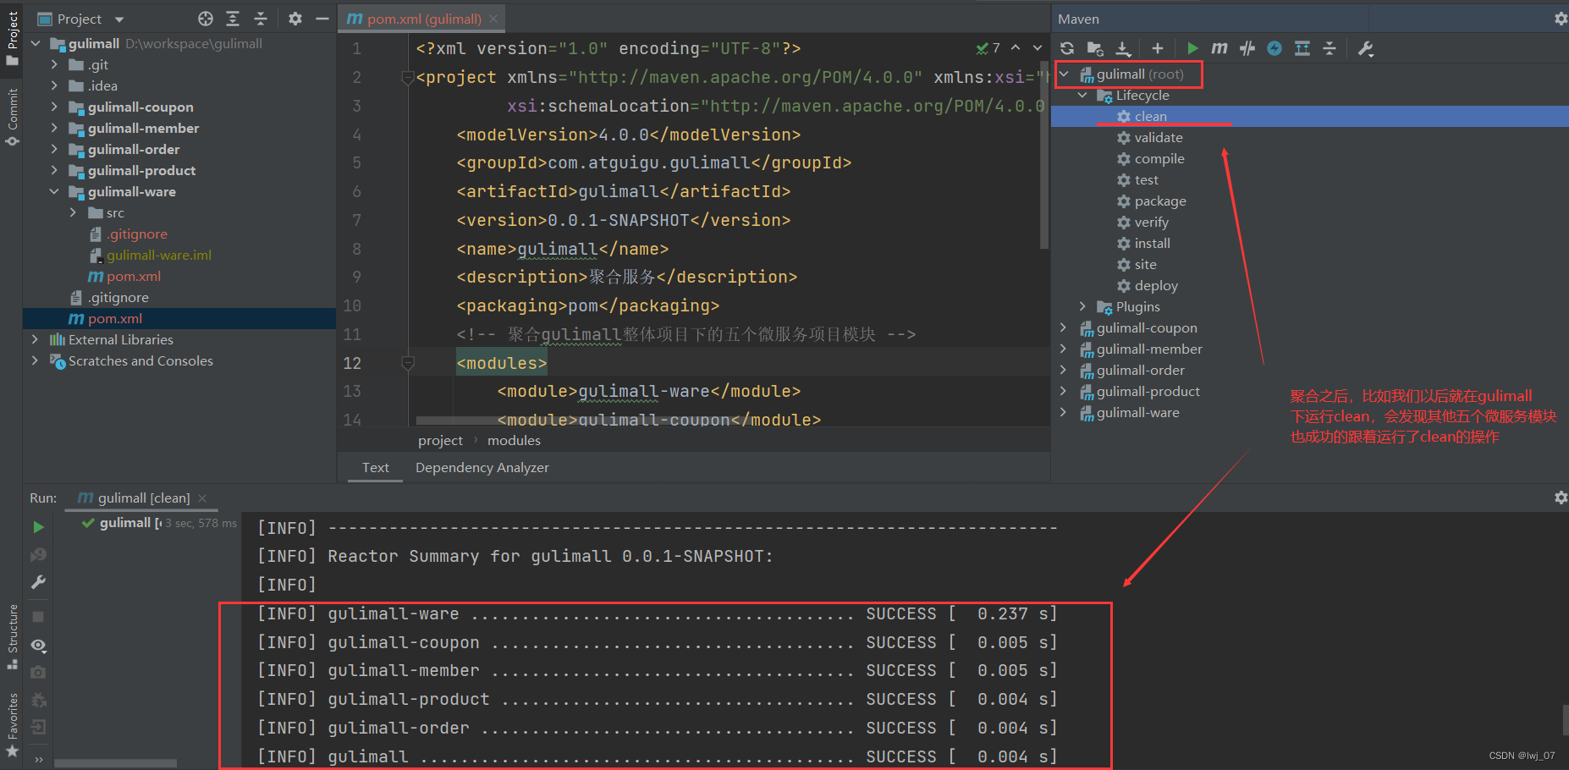The width and height of the screenshot is (1569, 770).
Task: Expand gulimall-order in Maven panel
Action: click(x=1064, y=370)
